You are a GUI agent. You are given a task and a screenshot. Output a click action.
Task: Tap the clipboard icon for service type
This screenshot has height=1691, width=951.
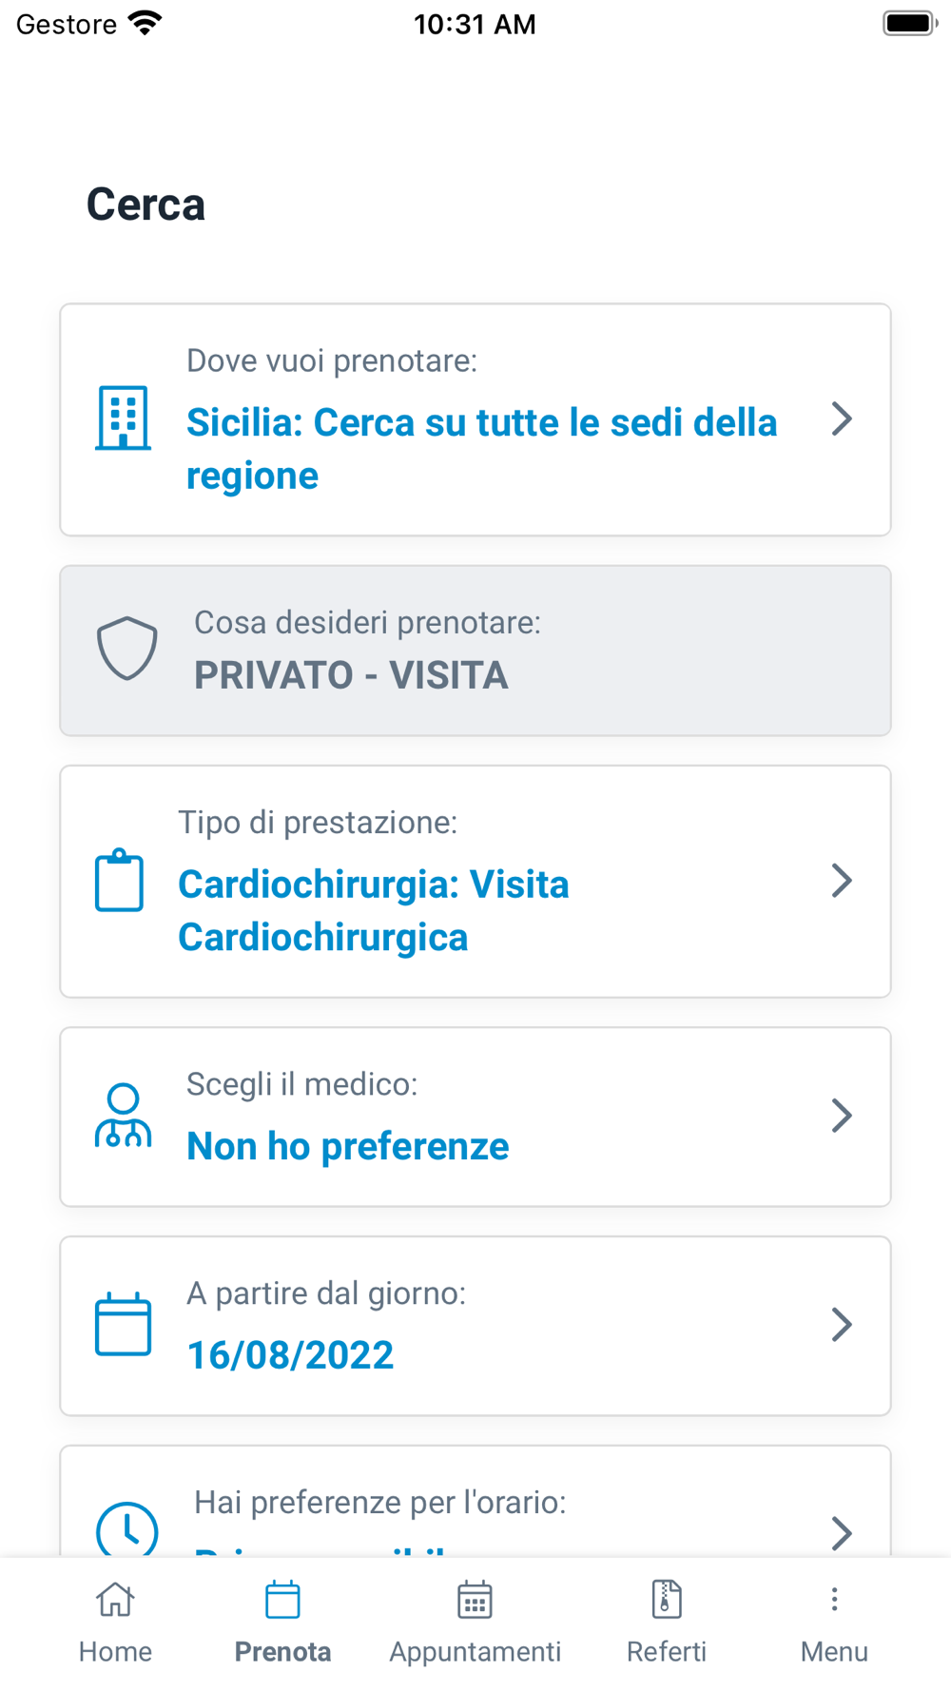click(119, 881)
